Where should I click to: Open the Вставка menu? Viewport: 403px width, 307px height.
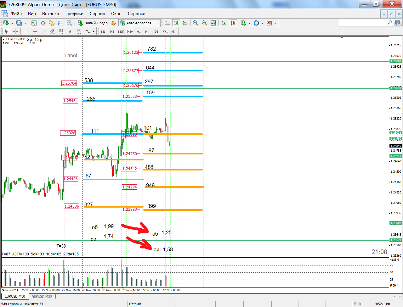(50, 14)
